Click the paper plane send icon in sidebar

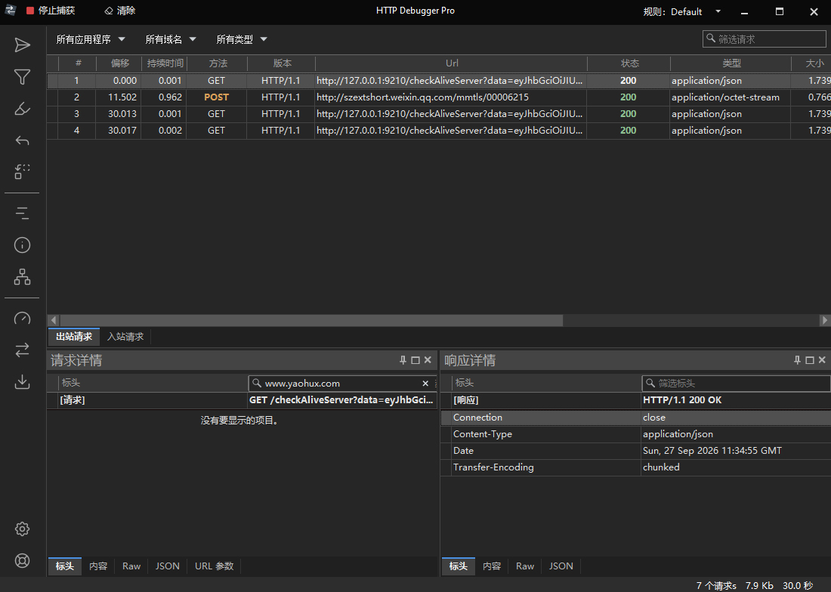point(22,45)
